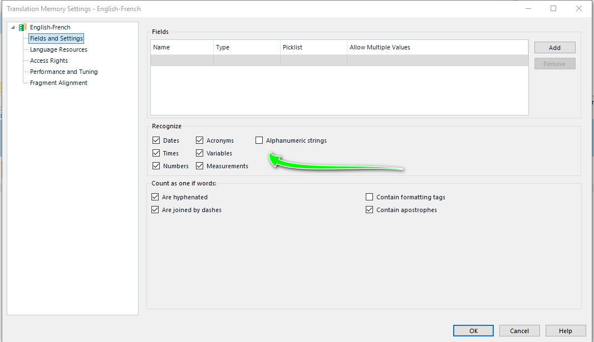Select the English-French root tree label
The image size is (594, 342).
pyautogui.click(x=50, y=27)
